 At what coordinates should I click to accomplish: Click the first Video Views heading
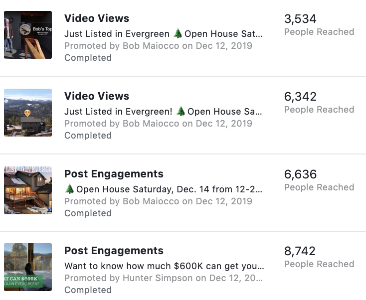click(97, 18)
